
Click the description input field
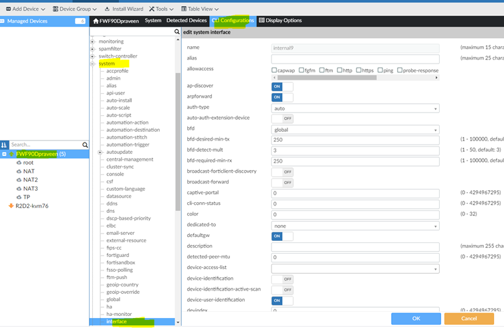355,247
